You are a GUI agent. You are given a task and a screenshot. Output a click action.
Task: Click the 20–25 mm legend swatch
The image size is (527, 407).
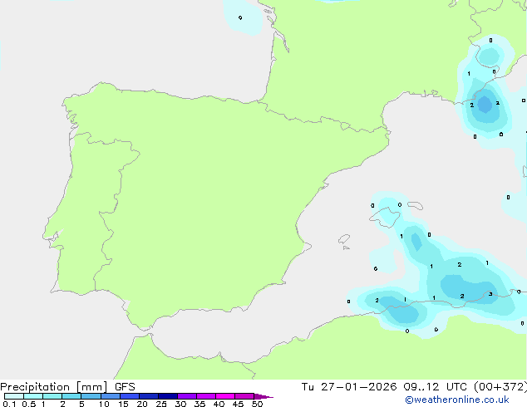coord(149,396)
